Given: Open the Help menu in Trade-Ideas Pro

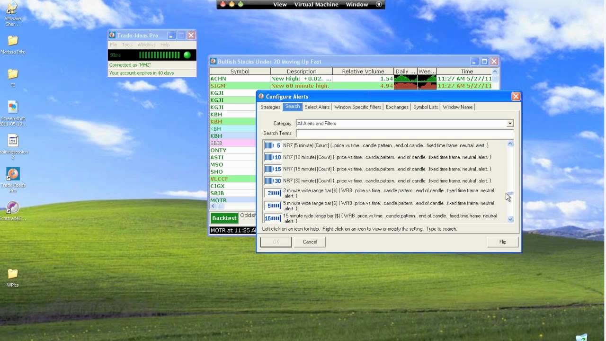Looking at the screenshot, I should pos(165,45).
